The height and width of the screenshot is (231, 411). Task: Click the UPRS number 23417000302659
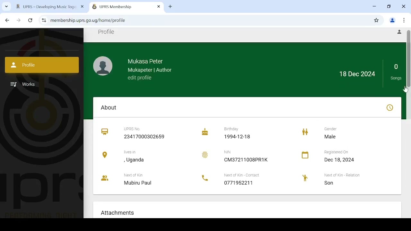(x=144, y=137)
